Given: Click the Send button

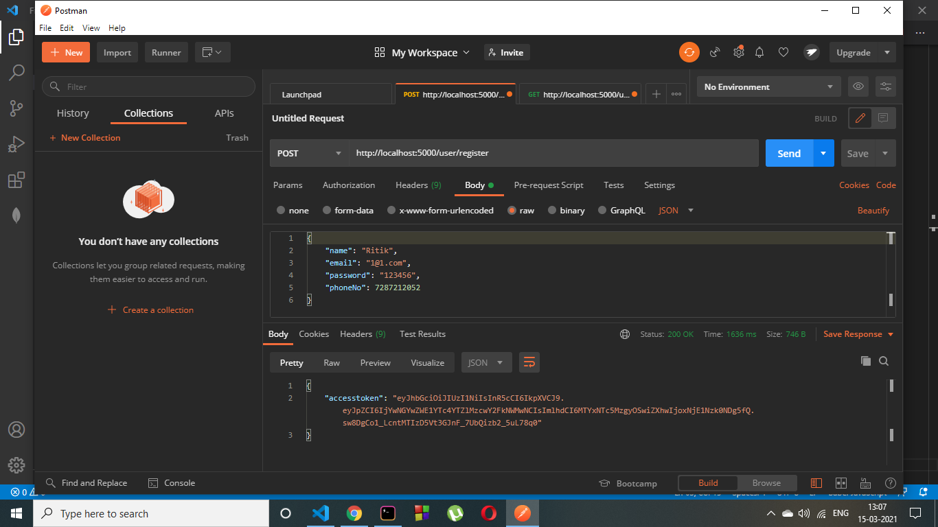Looking at the screenshot, I should [788, 153].
